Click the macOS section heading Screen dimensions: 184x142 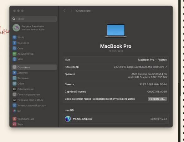point(69,110)
